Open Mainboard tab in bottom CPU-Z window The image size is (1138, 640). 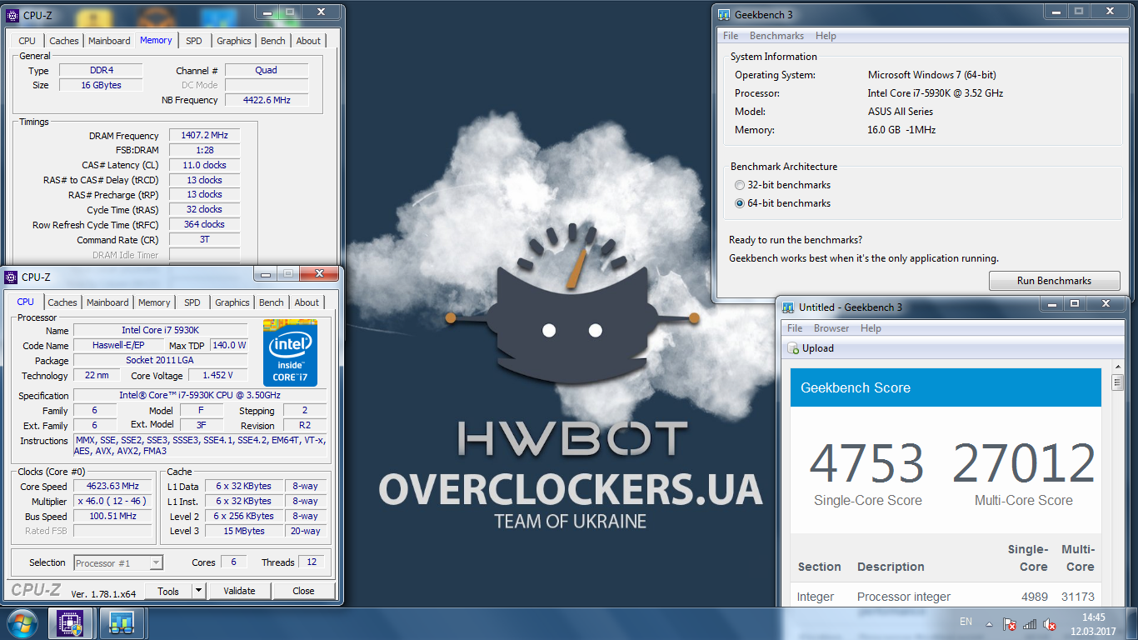pos(107,302)
